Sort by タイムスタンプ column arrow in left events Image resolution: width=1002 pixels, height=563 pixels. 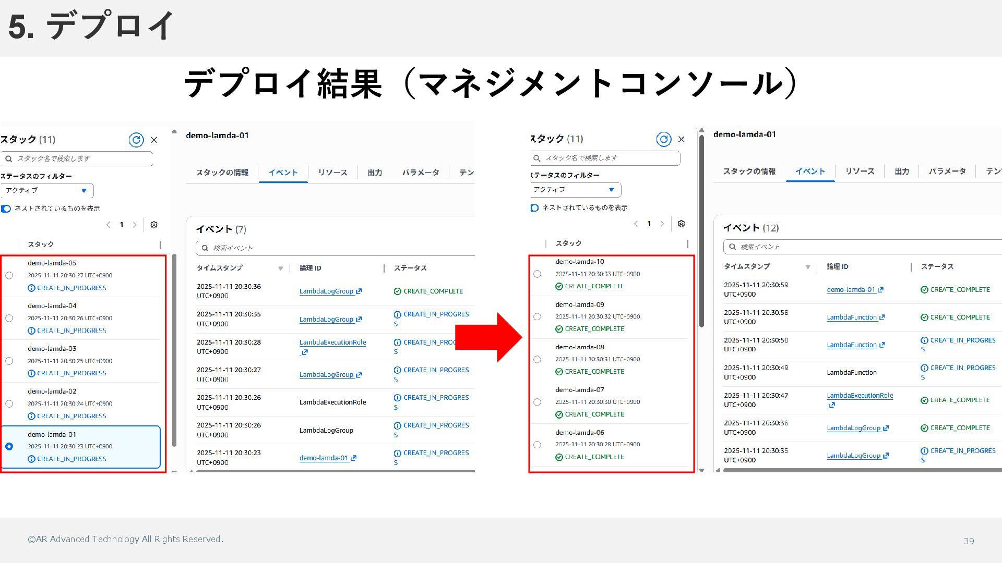[280, 268]
